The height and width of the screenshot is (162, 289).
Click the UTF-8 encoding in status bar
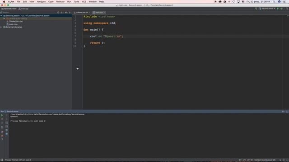(x=250, y=160)
